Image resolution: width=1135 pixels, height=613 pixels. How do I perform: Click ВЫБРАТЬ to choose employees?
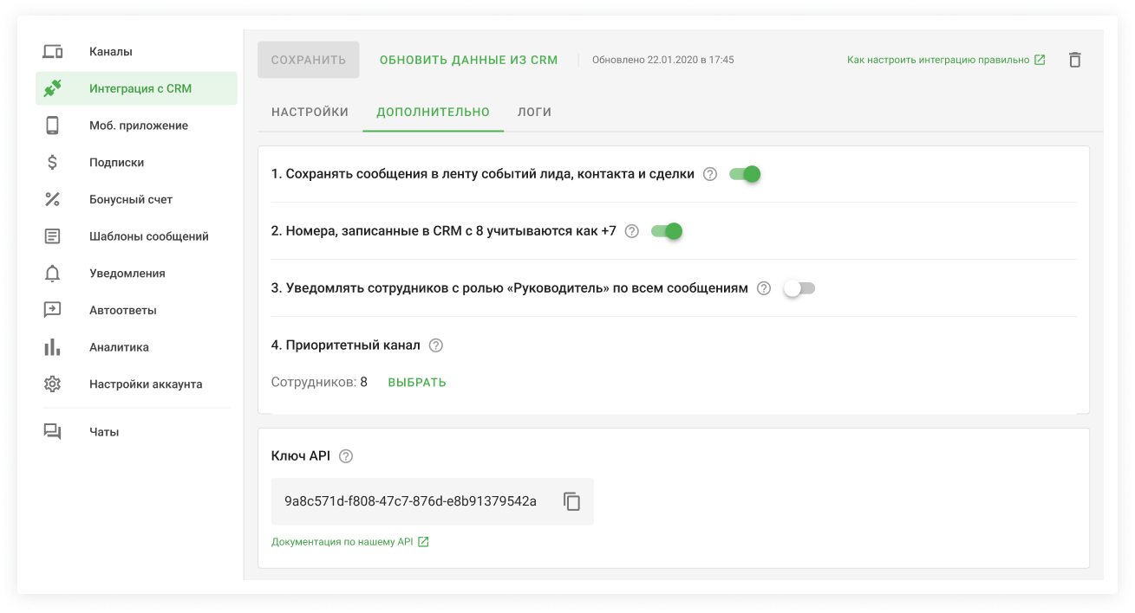tap(416, 382)
